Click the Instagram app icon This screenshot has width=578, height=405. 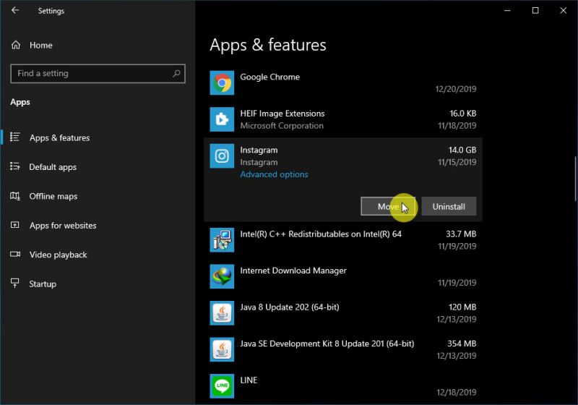(x=222, y=156)
